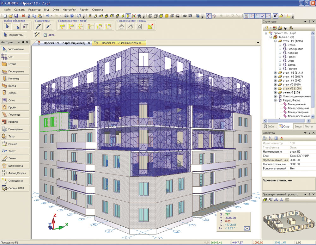316x245 pixels.
Task: Pin the Свойства panel
Action: click(x=309, y=133)
